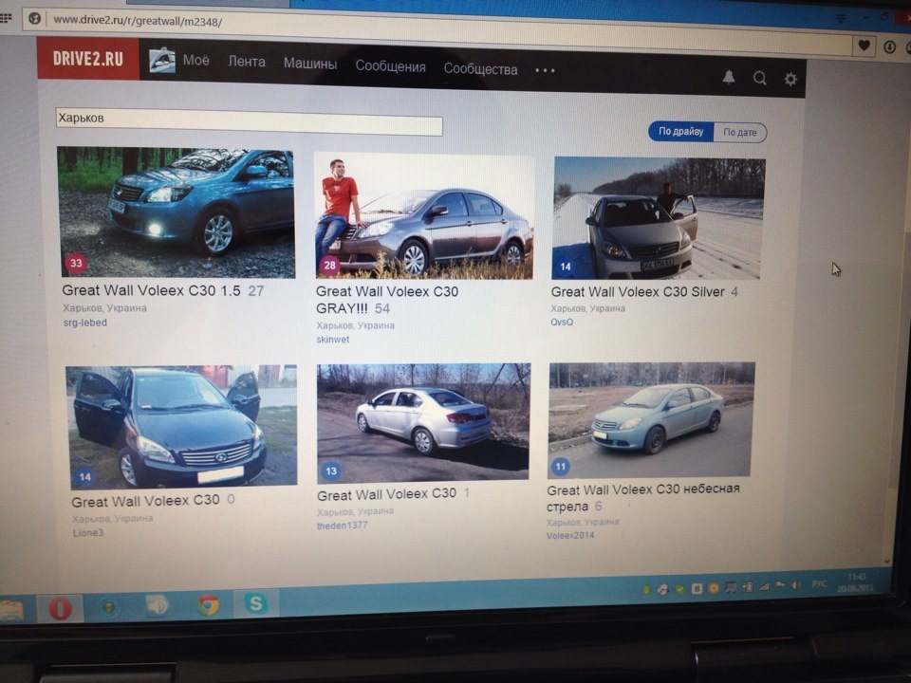Open the settings gear icon
911x683 pixels.
click(790, 79)
